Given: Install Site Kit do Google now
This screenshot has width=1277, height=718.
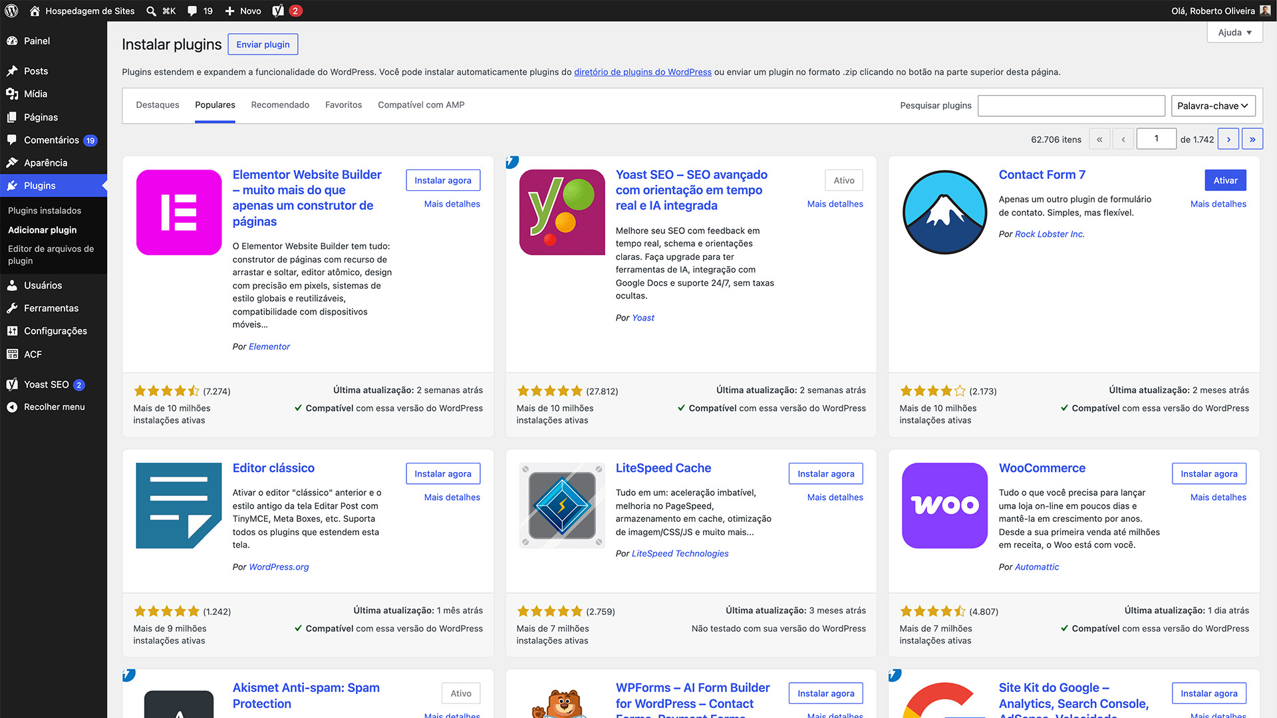Looking at the screenshot, I should click(x=1209, y=693).
